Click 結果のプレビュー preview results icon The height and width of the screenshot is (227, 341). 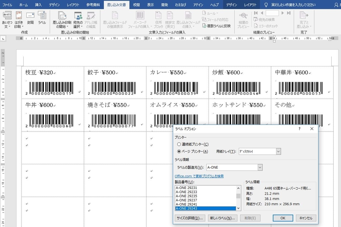(243, 20)
